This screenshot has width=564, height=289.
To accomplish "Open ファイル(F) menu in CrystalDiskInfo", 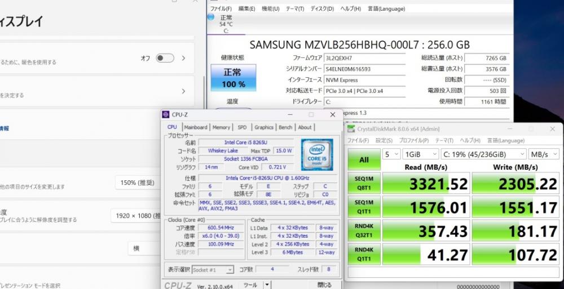I will [x=221, y=8].
